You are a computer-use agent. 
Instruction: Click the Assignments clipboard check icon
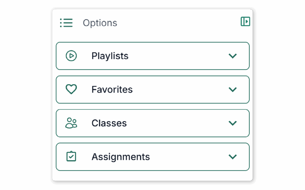click(x=71, y=156)
